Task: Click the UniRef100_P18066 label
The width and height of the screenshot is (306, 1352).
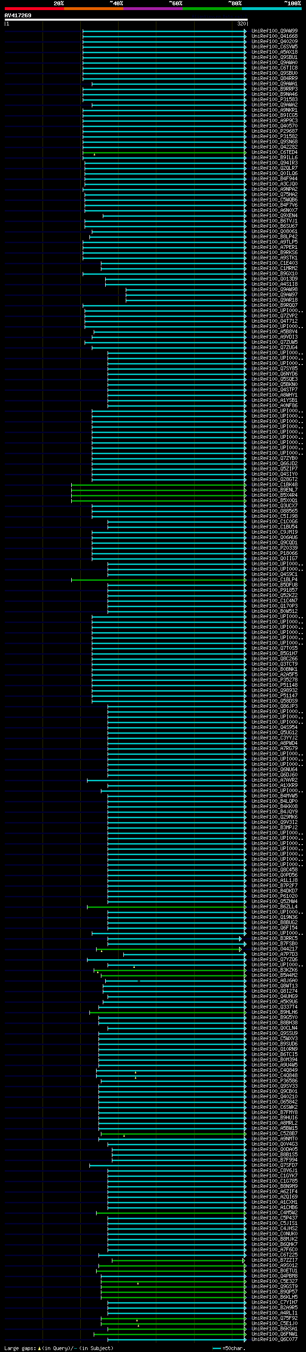Action: click(274, 553)
